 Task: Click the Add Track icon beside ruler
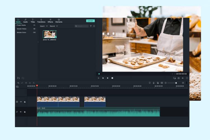pyautogui.click(x=17, y=87)
